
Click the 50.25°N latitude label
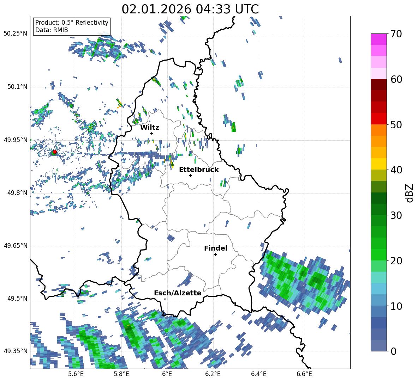point(16,34)
